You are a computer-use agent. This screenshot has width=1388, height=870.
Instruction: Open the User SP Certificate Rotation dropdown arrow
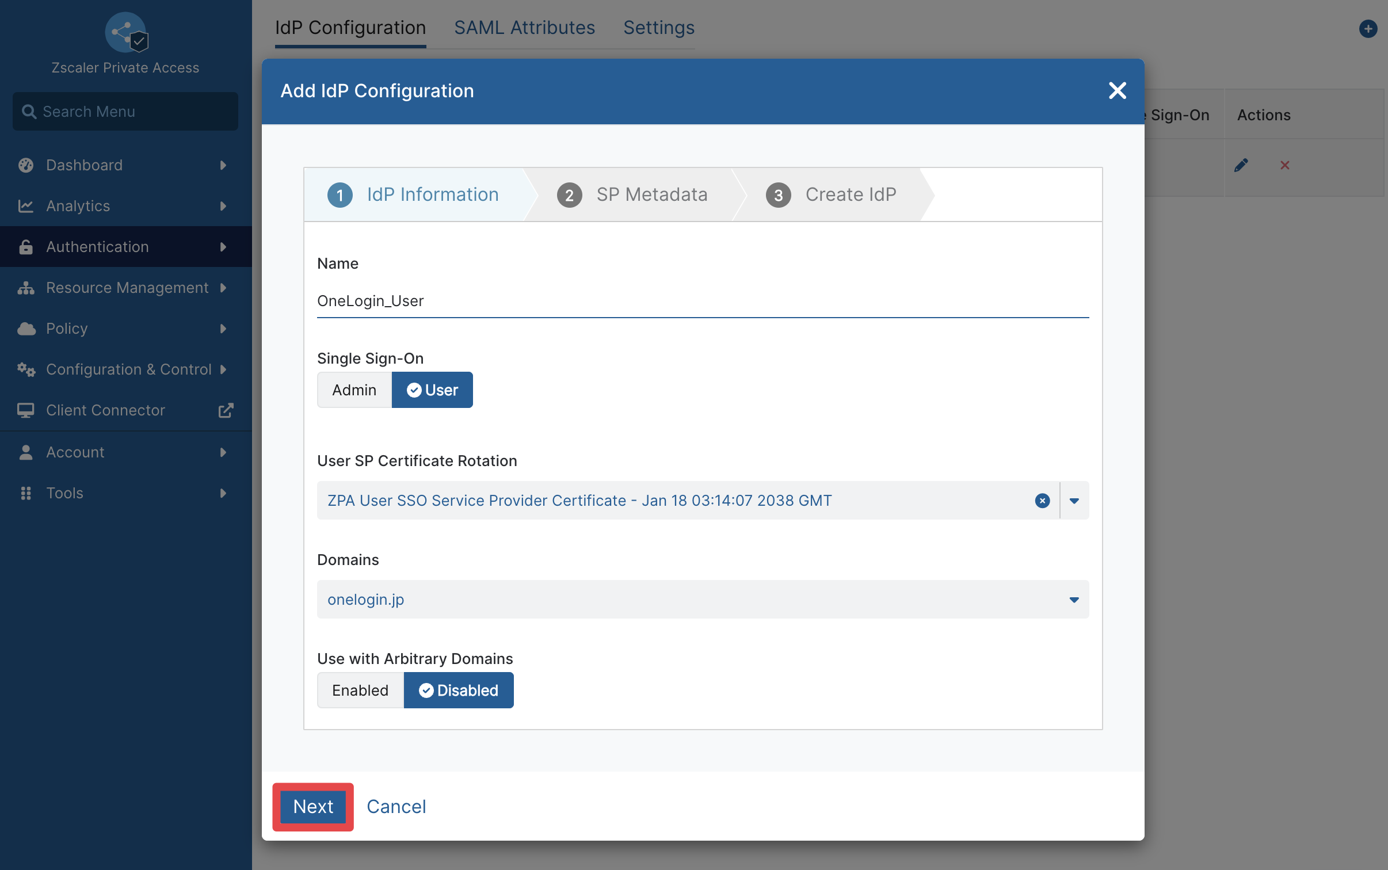tap(1074, 501)
